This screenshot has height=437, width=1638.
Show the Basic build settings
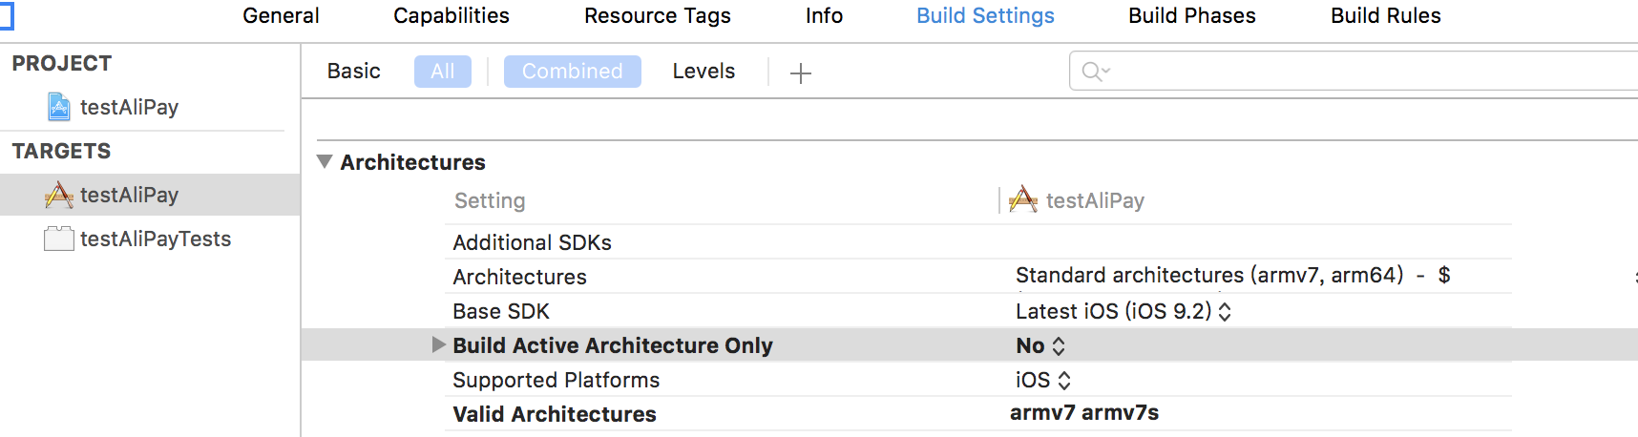353,72
